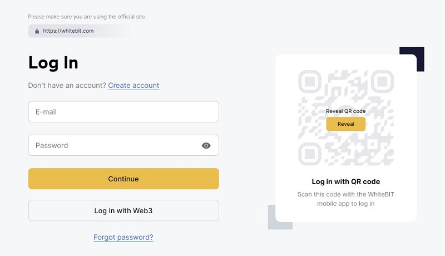The height and width of the screenshot is (256, 445).
Task: Click the padlock icon beside the URL
Action: click(37, 31)
